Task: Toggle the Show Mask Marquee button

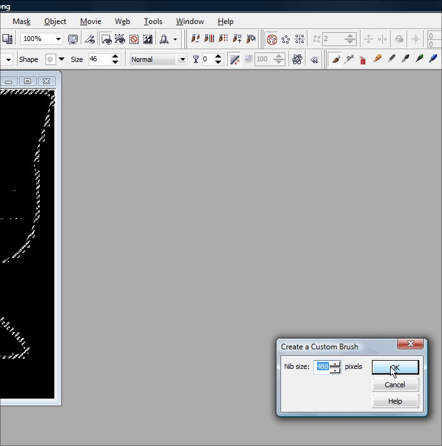Action: coord(106,39)
